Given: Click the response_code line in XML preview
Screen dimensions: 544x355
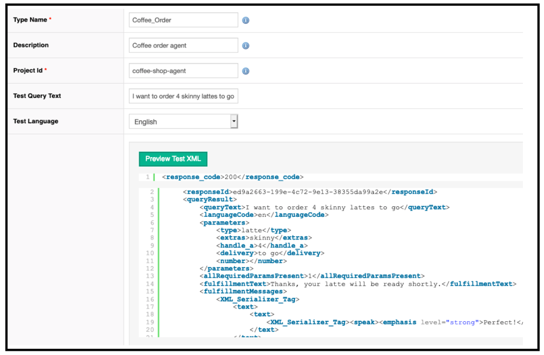Looking at the screenshot, I should tap(233, 177).
